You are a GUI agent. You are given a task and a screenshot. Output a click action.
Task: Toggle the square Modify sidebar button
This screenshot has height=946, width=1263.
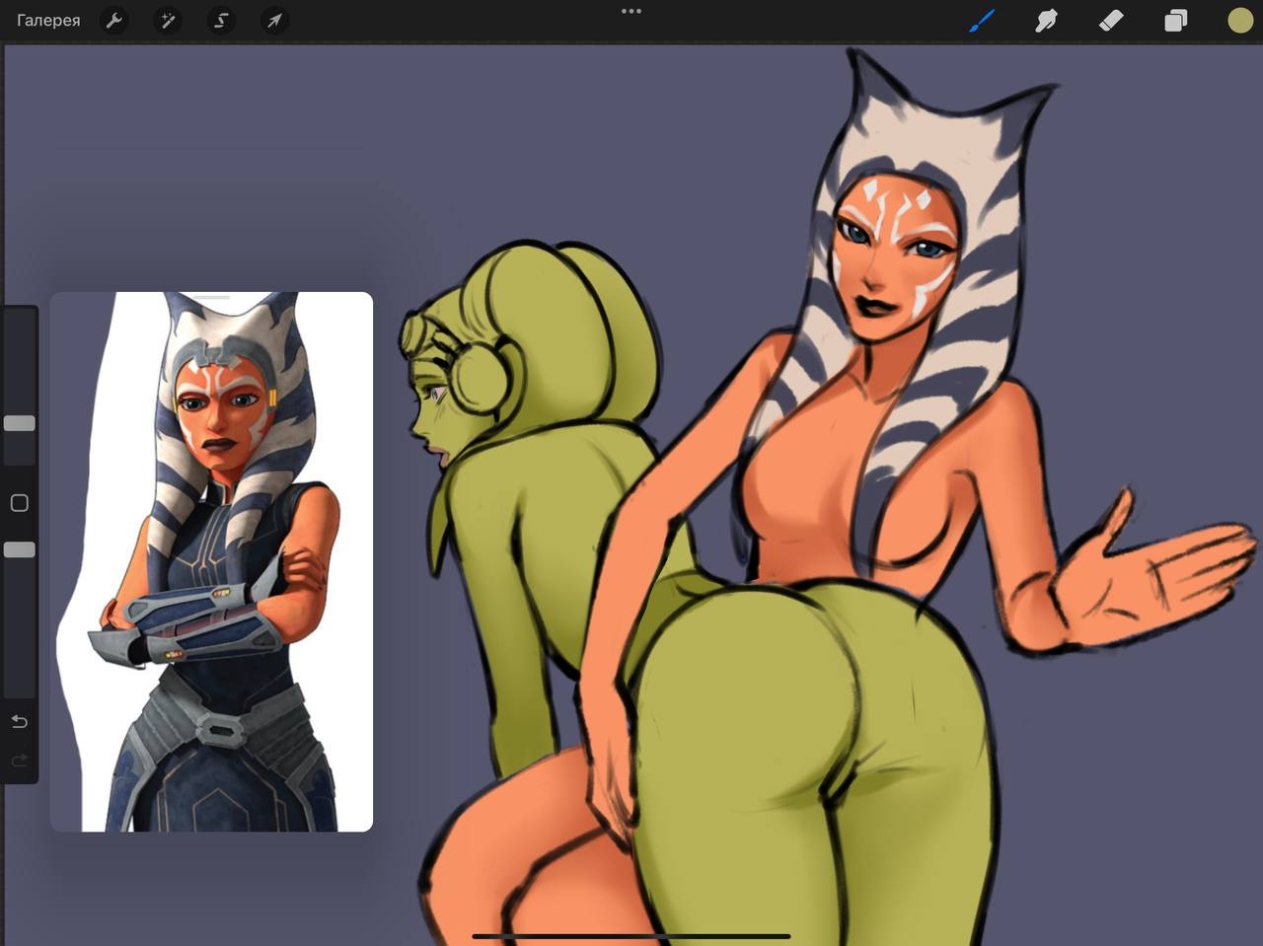coord(19,503)
